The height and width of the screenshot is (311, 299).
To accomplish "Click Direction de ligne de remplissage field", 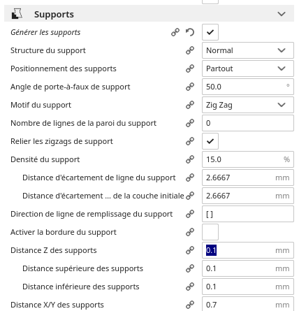I will (x=248, y=214).
